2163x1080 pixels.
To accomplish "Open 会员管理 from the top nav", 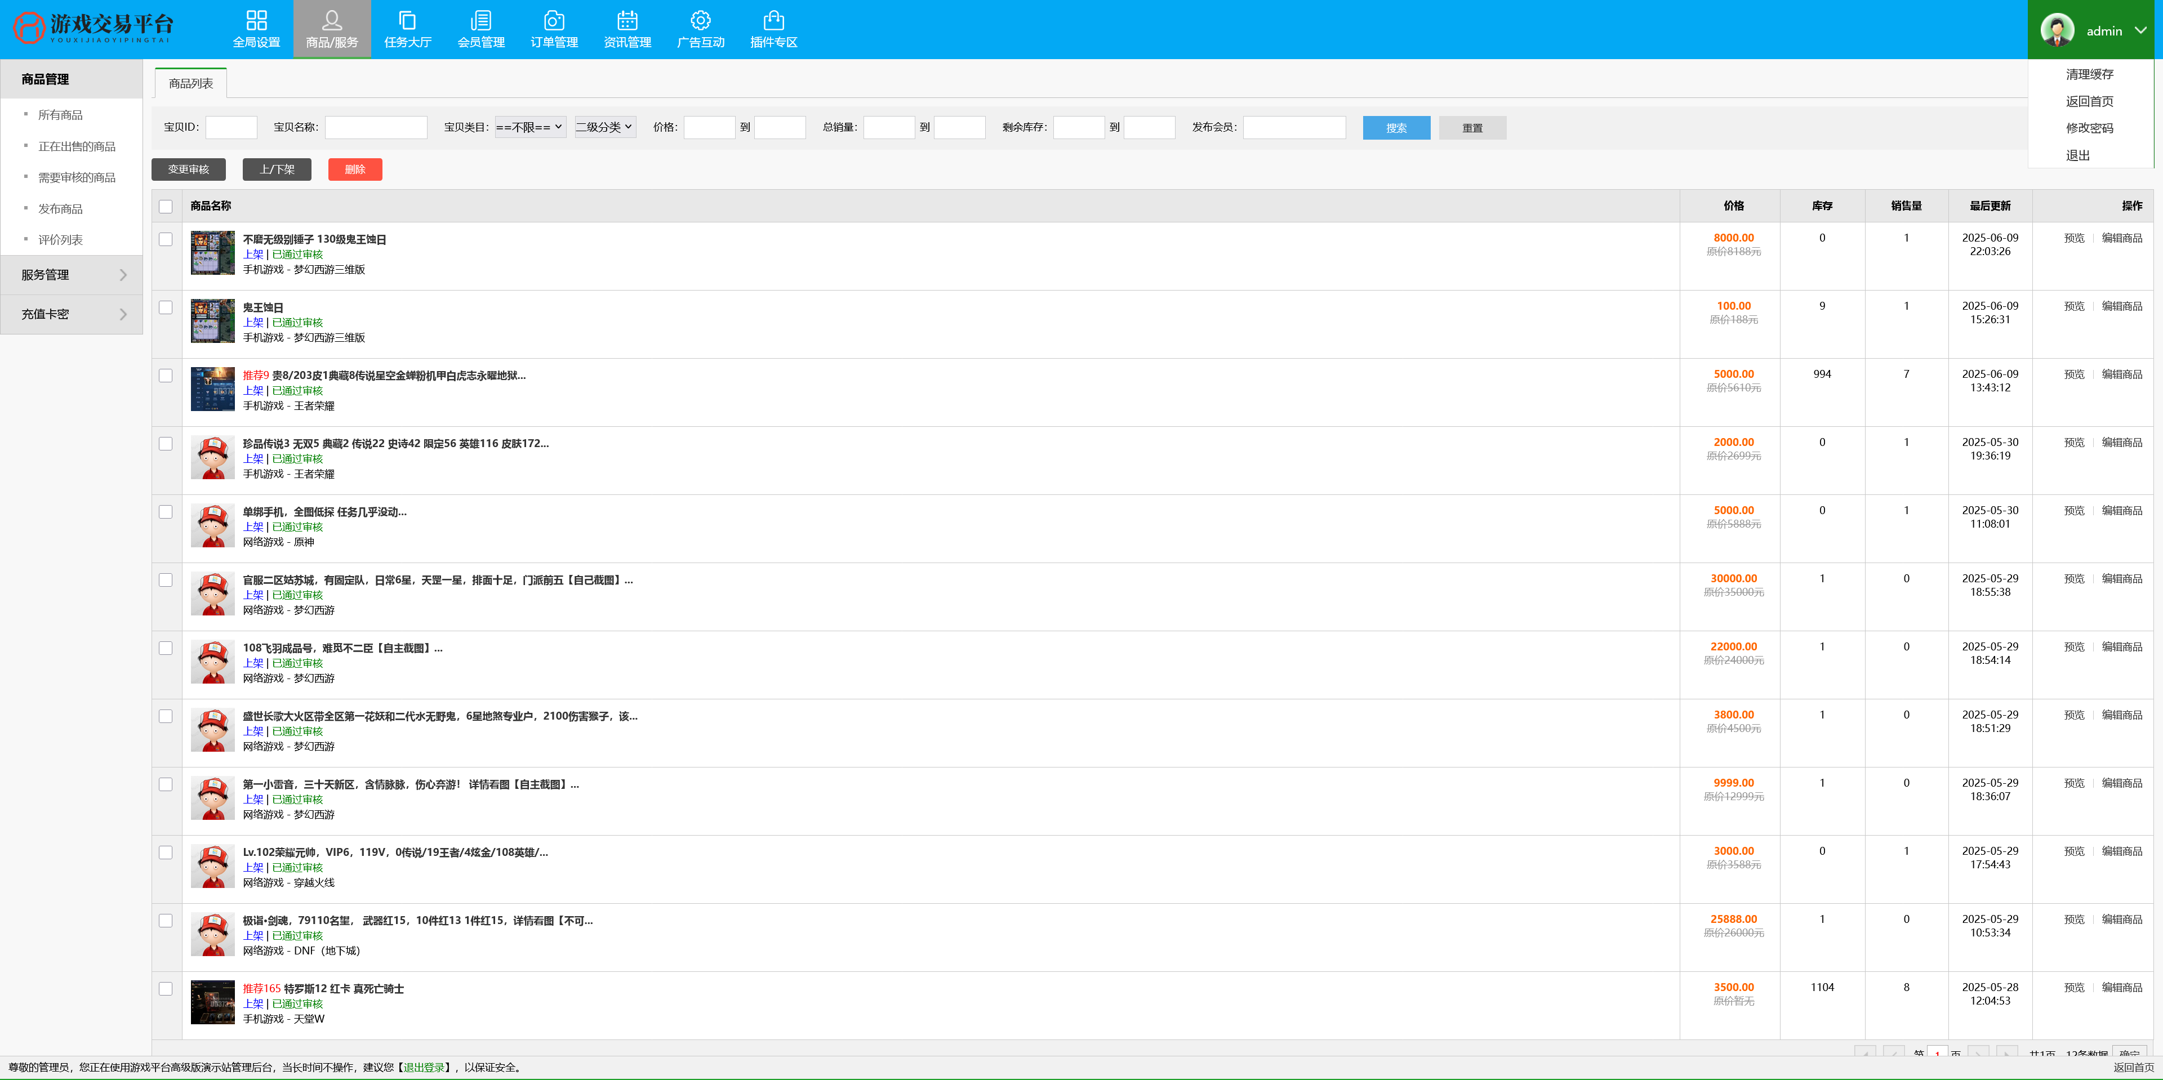I will click(480, 20).
